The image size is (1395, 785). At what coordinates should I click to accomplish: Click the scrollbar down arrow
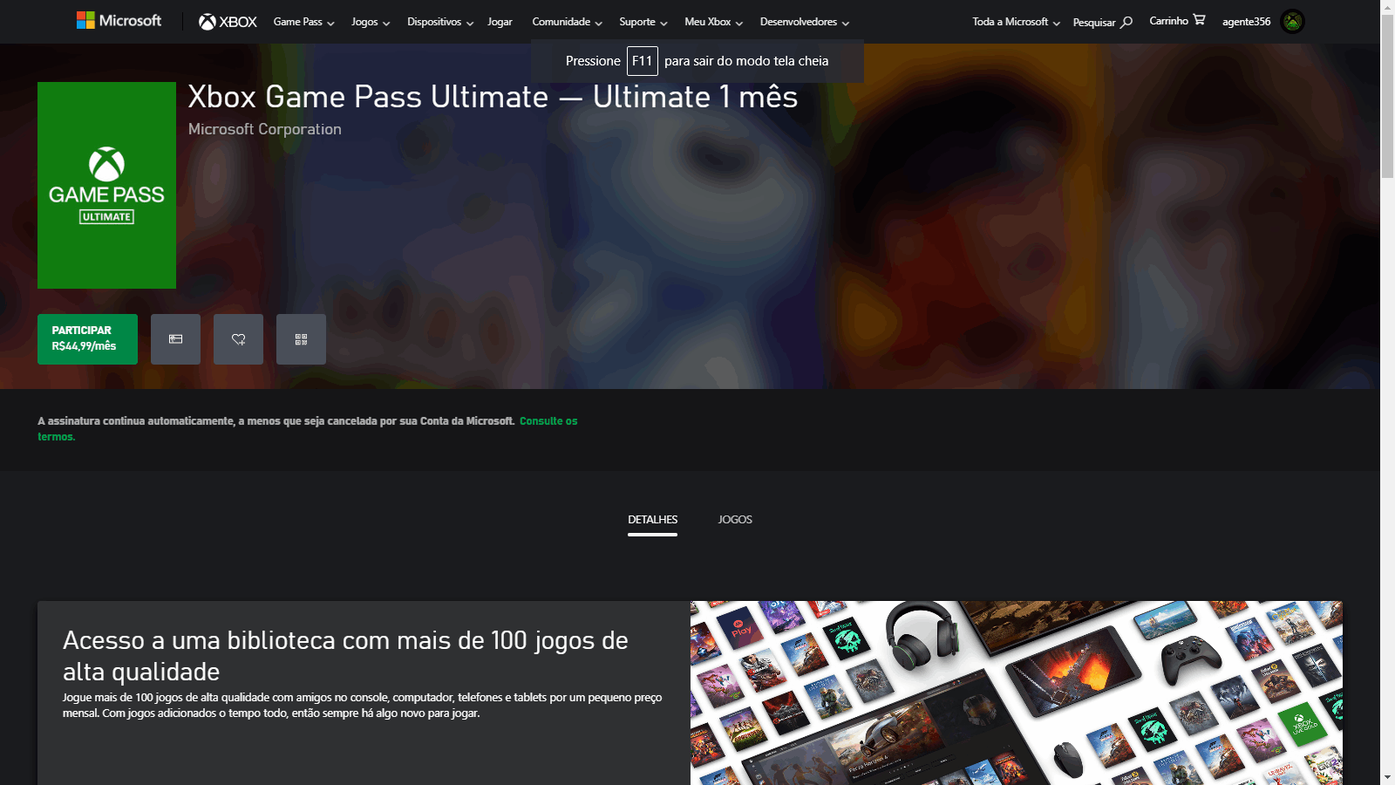click(x=1387, y=777)
